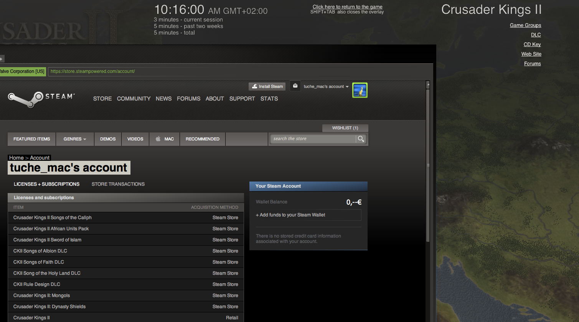Switch to STORE TRANSACTIONS tab

118,184
